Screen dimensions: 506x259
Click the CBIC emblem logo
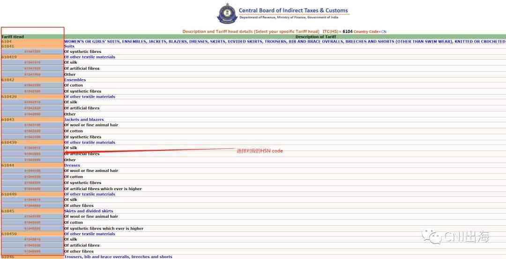[228, 13]
